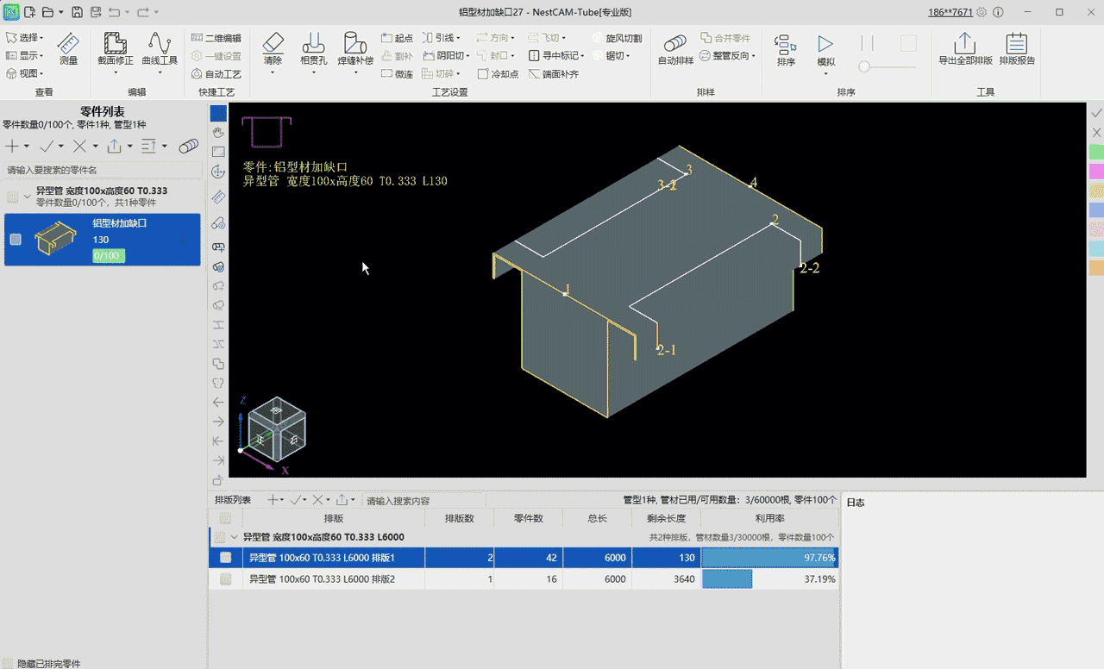Image resolution: width=1104 pixels, height=669 pixels.
Task: Click the 二维编辑 menu item
Action: (x=216, y=38)
